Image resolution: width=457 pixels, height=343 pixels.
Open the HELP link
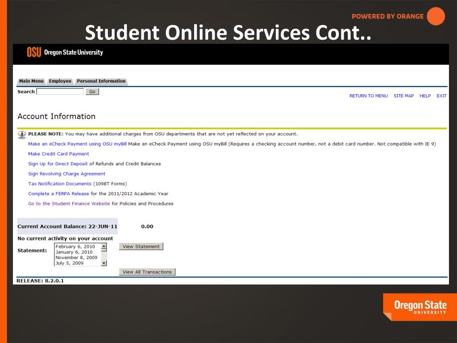[x=425, y=96]
